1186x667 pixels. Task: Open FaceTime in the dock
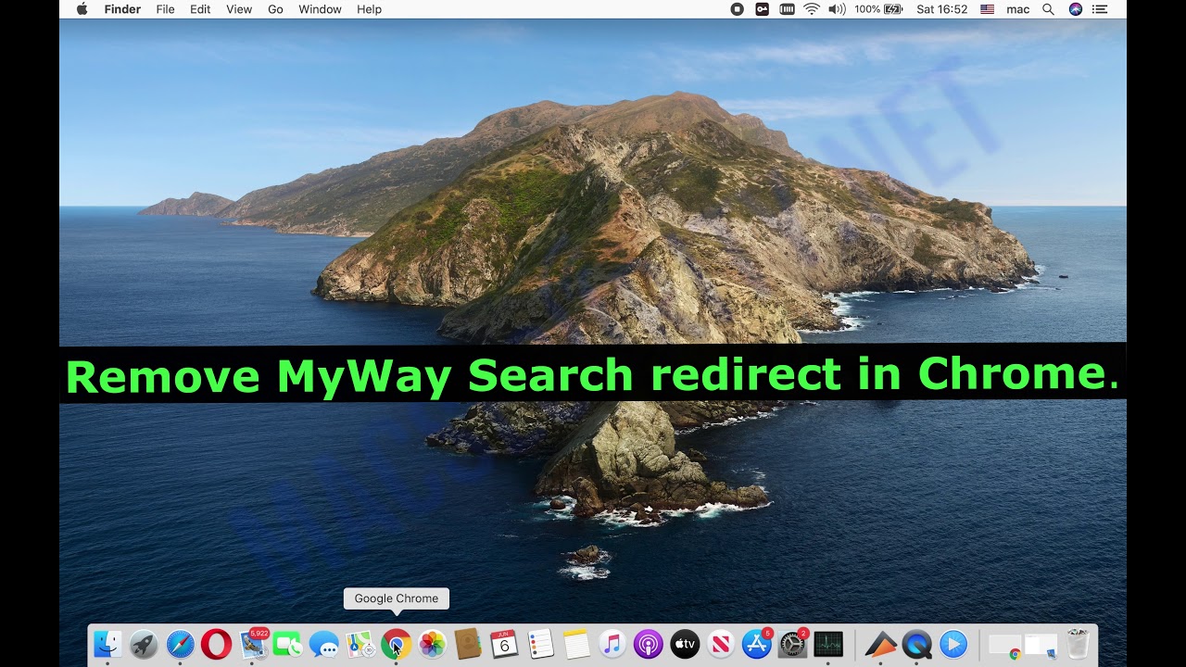pos(288,644)
